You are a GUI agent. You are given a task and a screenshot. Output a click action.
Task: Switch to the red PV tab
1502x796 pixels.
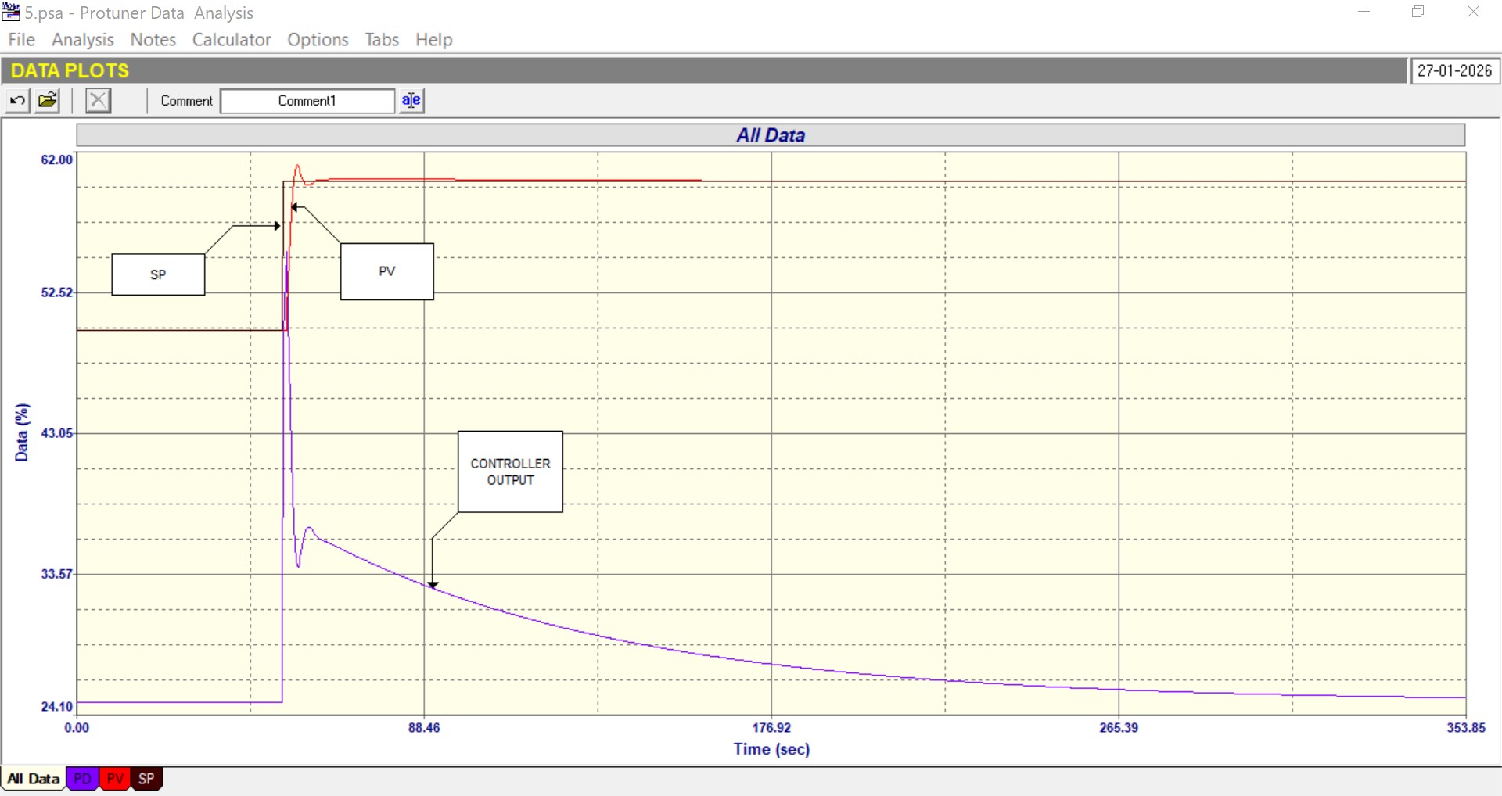115,779
